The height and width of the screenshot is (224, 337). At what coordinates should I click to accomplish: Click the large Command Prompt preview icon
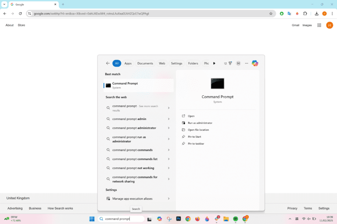click(217, 84)
